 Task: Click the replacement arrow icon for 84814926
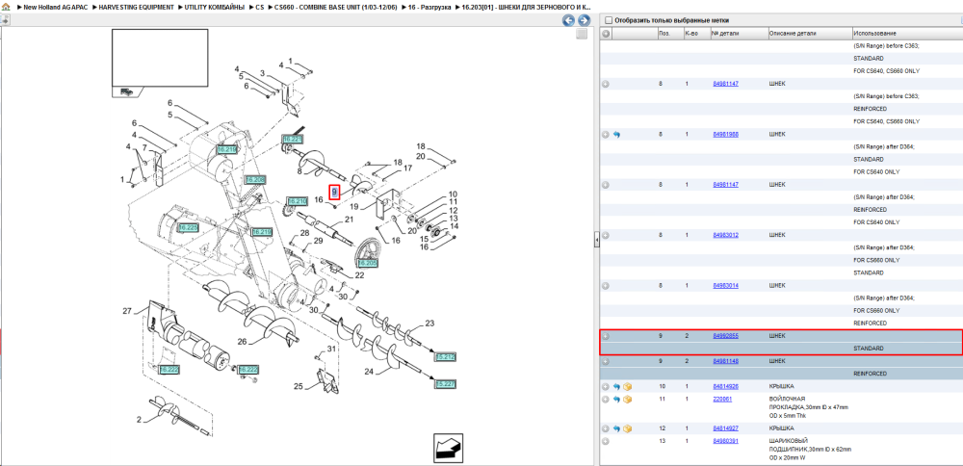616,387
